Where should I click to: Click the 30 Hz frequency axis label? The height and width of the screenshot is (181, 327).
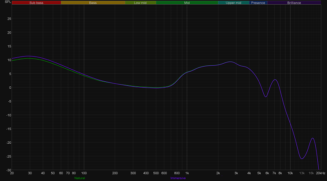(x=30, y=173)
